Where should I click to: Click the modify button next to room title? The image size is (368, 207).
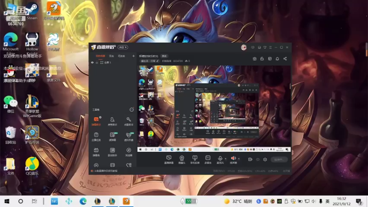pyautogui.click(x=164, y=56)
